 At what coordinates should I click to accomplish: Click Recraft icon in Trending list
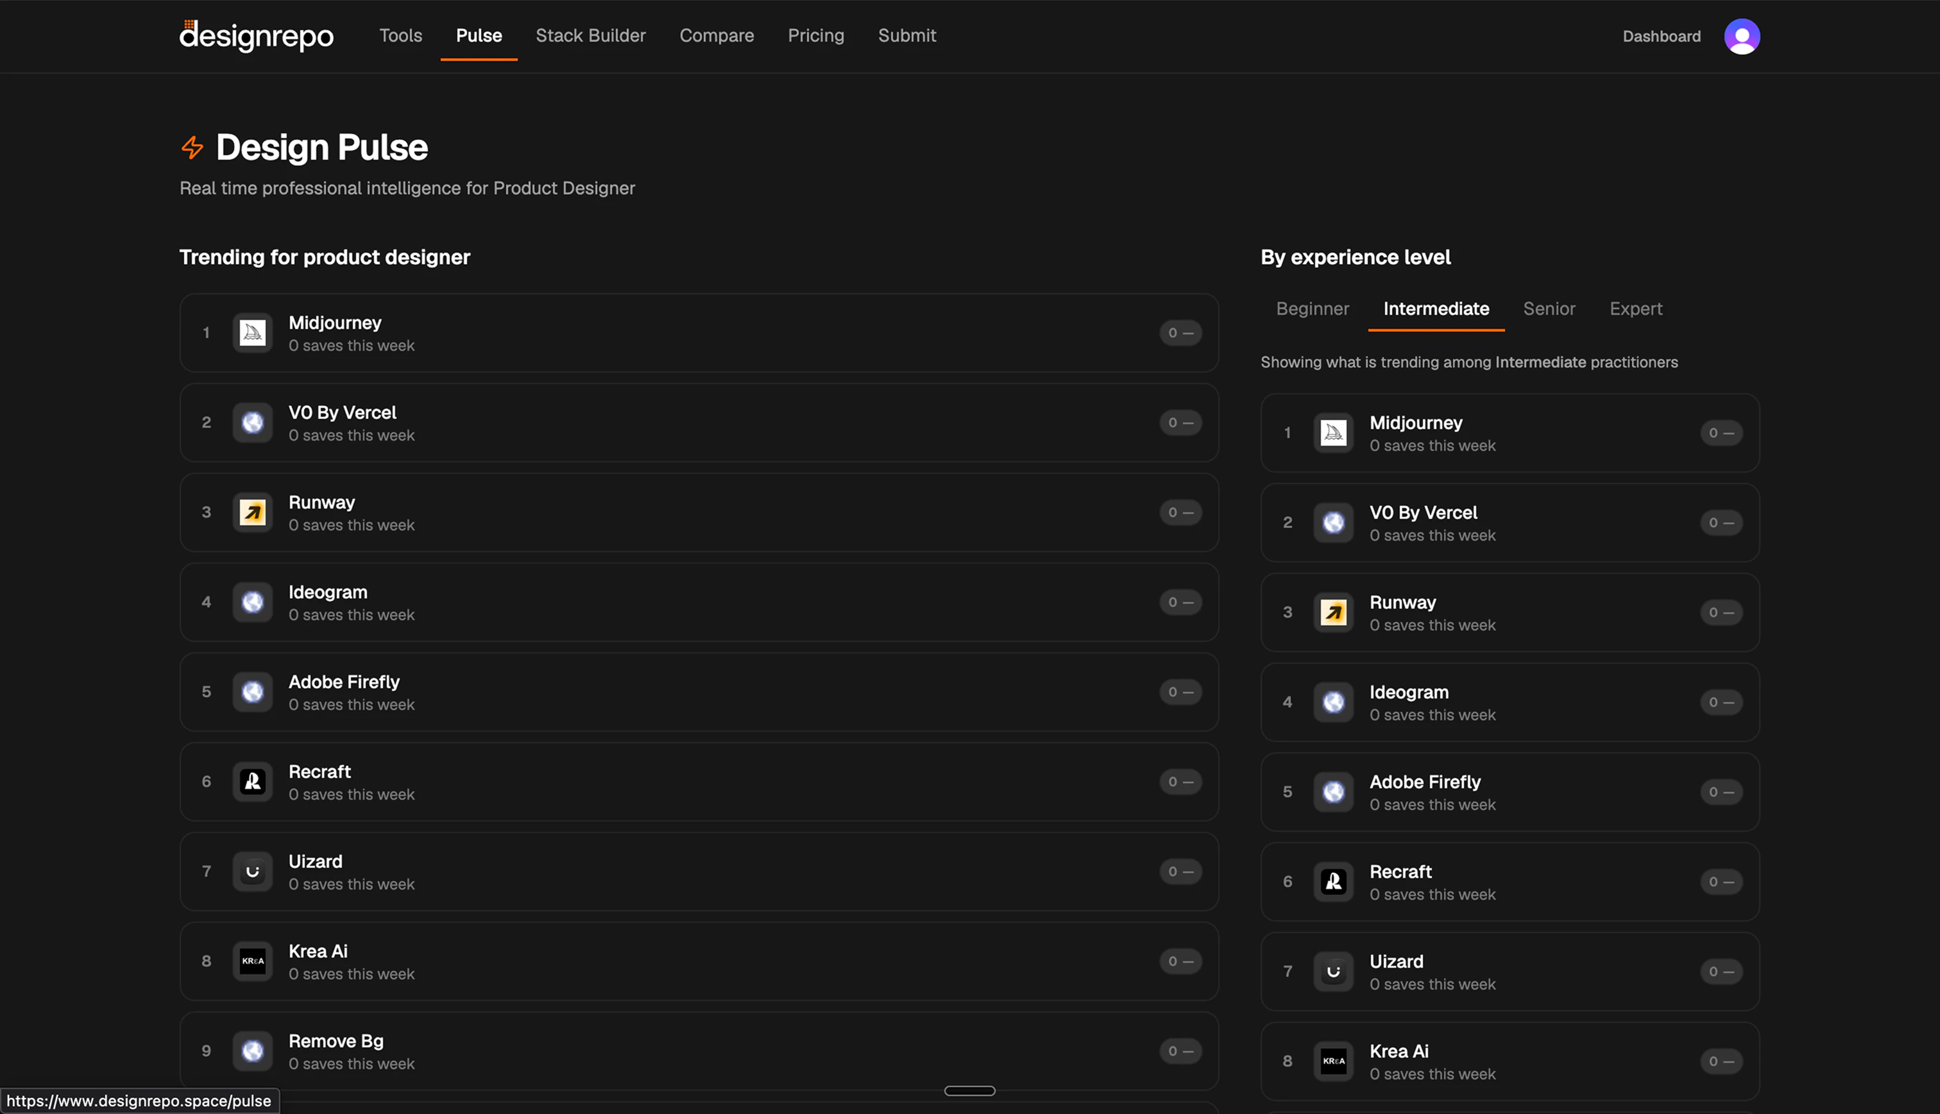pyautogui.click(x=253, y=781)
